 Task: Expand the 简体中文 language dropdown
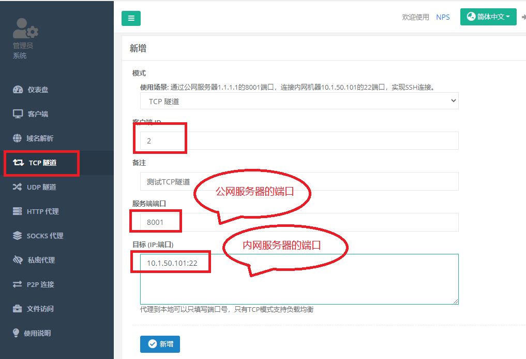click(488, 17)
